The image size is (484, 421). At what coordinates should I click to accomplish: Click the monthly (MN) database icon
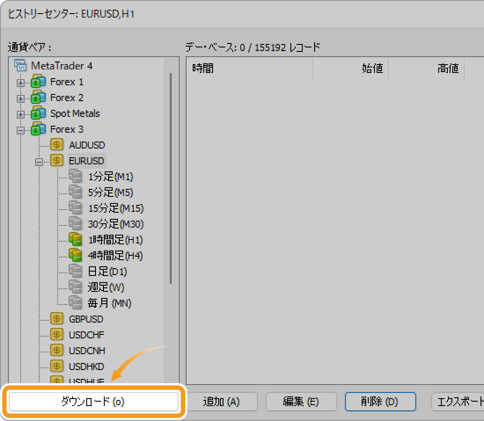[x=75, y=303]
